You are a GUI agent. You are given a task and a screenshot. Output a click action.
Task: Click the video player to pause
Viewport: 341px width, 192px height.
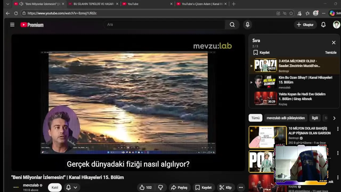pyautogui.click(x=128, y=103)
